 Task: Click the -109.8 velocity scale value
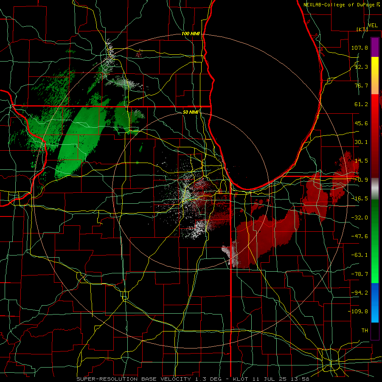pos(358,312)
